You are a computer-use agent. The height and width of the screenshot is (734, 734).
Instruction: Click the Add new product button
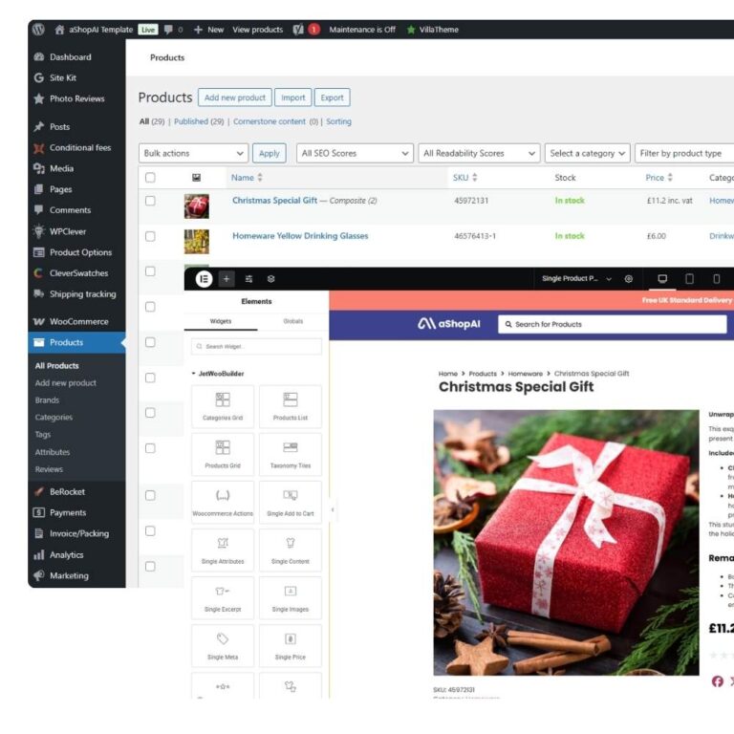(x=235, y=97)
